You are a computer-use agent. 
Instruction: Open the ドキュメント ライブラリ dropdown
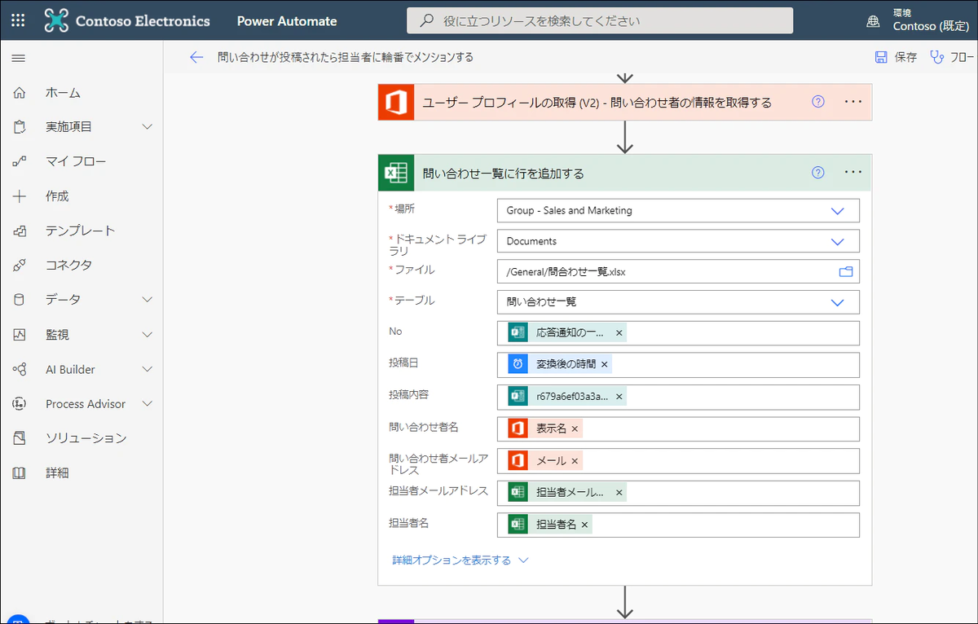tap(678, 241)
